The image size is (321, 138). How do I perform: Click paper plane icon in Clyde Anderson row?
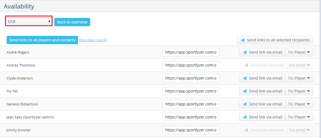[x=245, y=78]
